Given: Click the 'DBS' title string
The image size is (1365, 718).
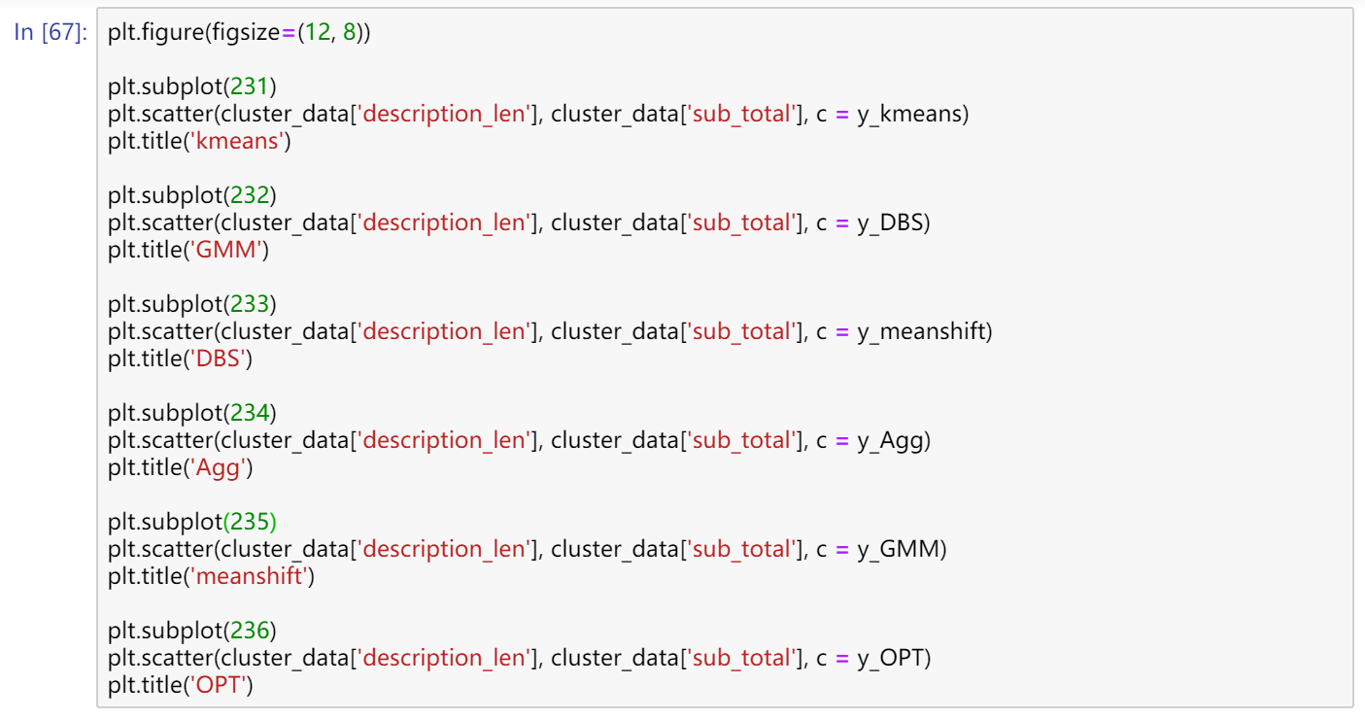Looking at the screenshot, I should click(221, 359).
